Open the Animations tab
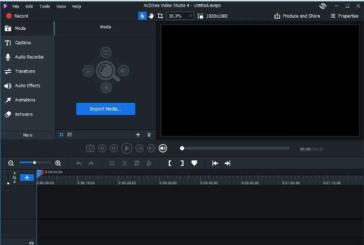Image resolution: width=364 pixels, height=245 pixels. pyautogui.click(x=28, y=100)
